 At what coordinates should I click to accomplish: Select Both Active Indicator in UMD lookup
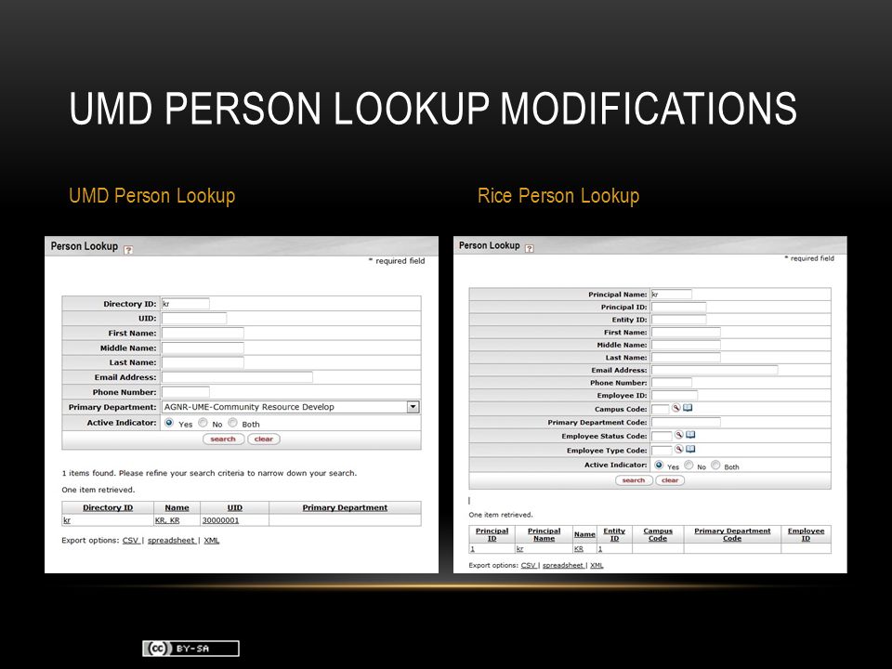[232, 423]
